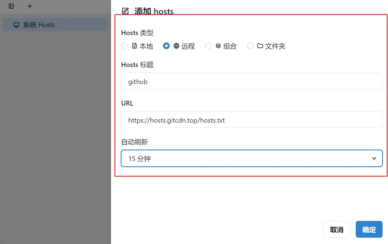Click the plus icon to add hosts

[30, 6]
